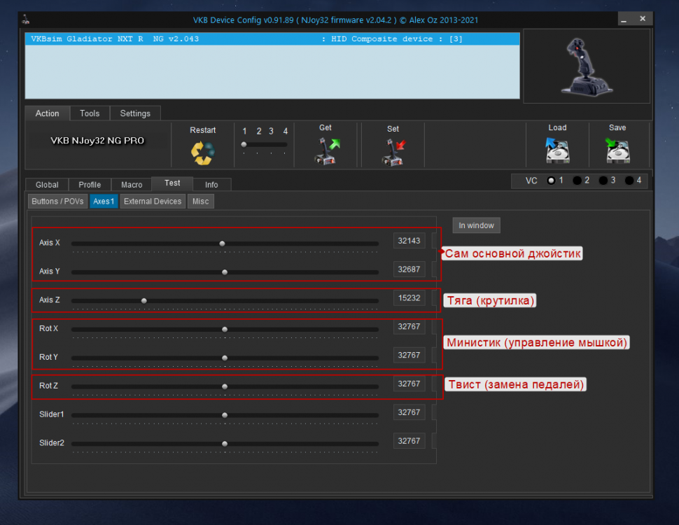679x525 pixels.
Task: Click the Axis X value field 32143
Action: [x=409, y=241]
